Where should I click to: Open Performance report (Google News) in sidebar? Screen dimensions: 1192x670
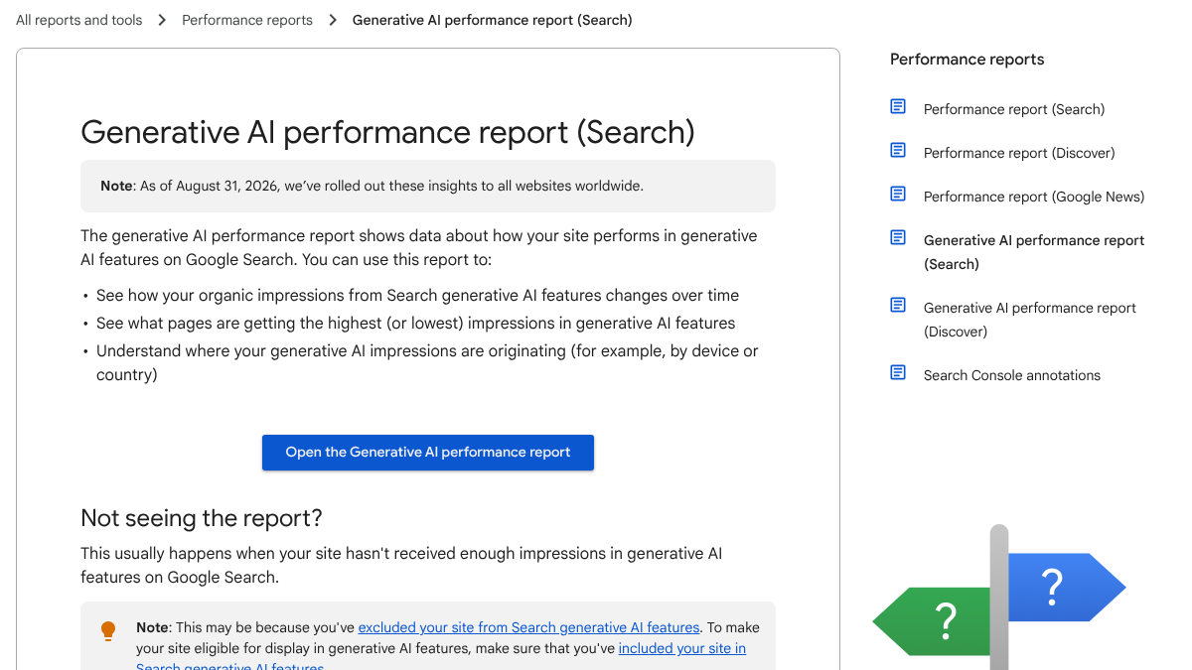[x=1034, y=197]
